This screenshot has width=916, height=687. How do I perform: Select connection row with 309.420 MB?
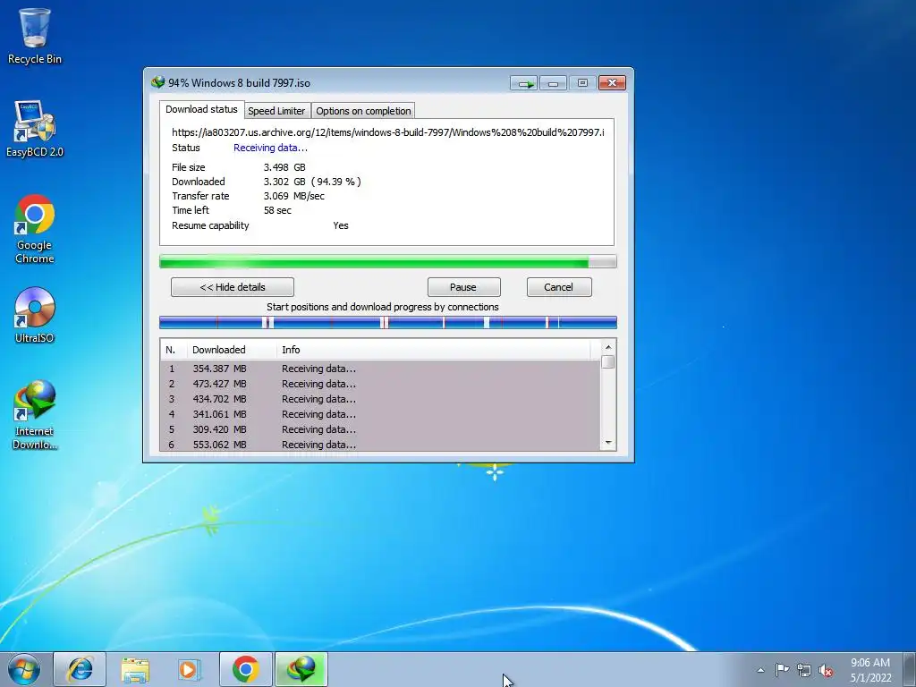(x=380, y=429)
